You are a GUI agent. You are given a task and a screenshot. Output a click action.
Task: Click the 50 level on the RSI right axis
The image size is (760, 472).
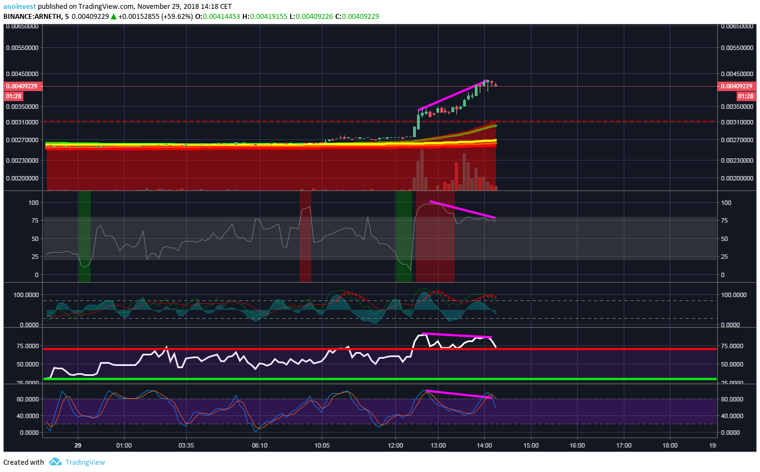click(724, 239)
